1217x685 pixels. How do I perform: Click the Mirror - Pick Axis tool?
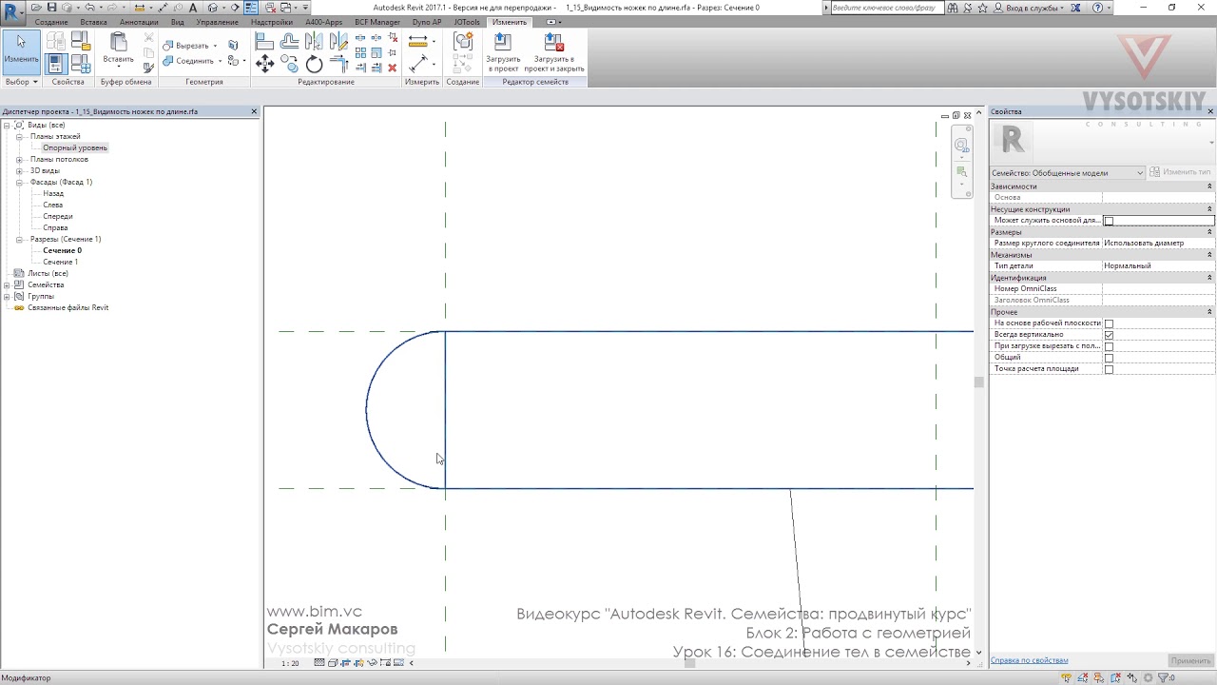(x=314, y=42)
